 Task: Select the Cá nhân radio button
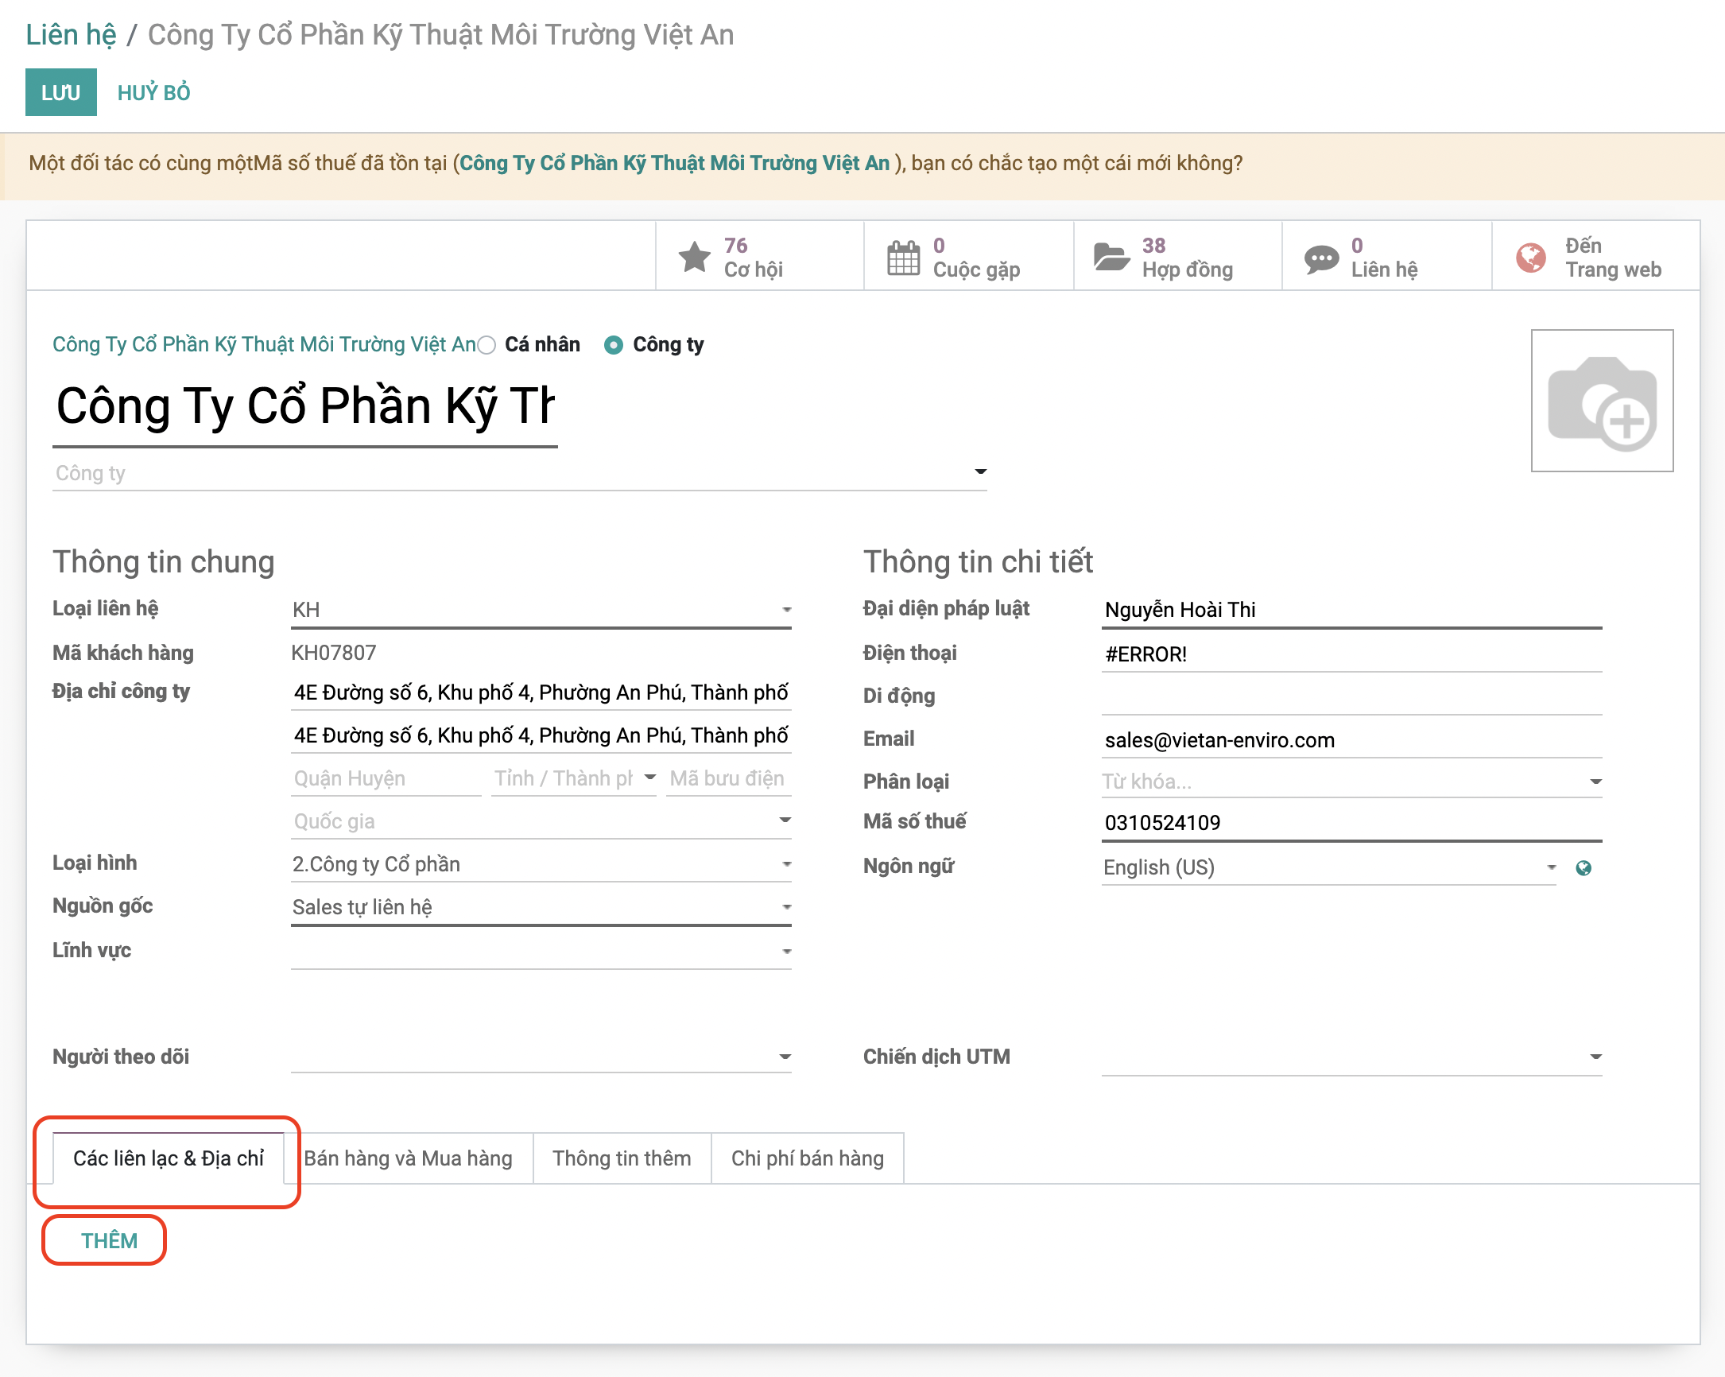[x=486, y=345]
